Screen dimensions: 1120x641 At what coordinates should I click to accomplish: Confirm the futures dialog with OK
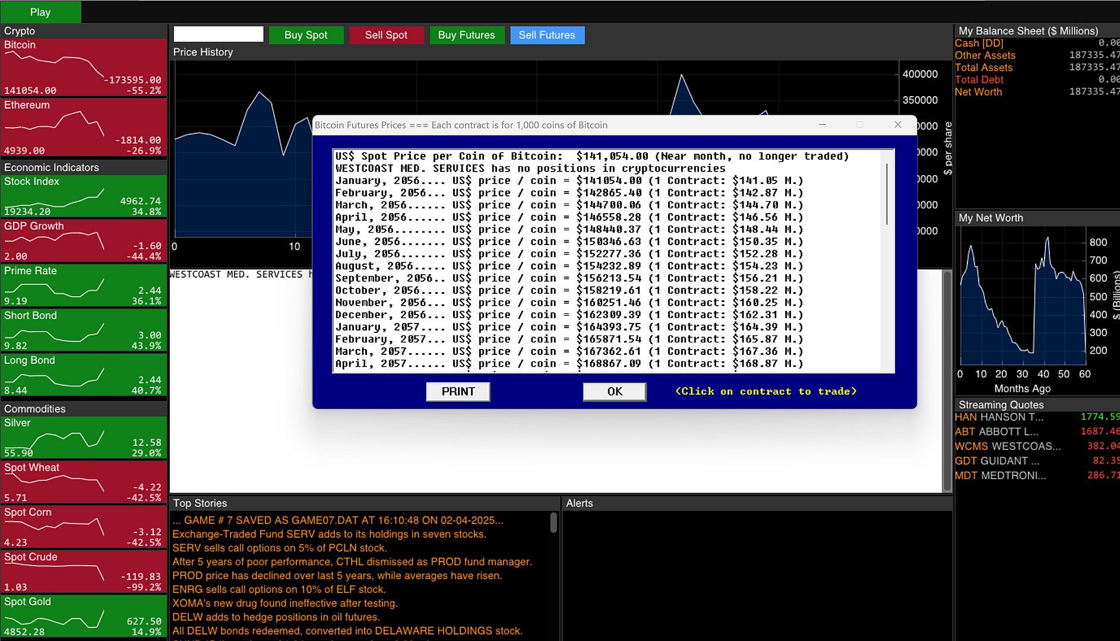click(x=615, y=392)
